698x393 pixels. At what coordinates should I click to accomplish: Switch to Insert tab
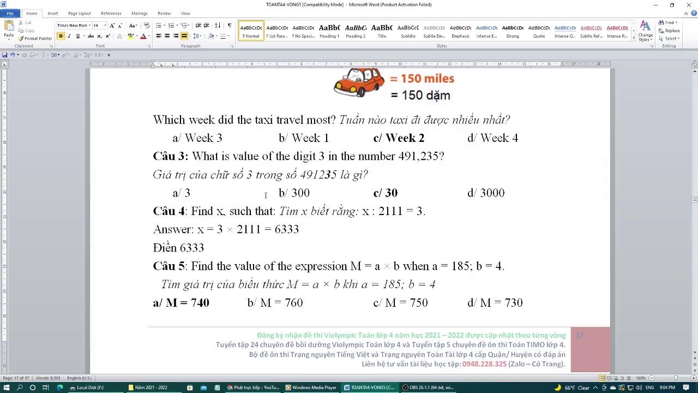(53, 13)
